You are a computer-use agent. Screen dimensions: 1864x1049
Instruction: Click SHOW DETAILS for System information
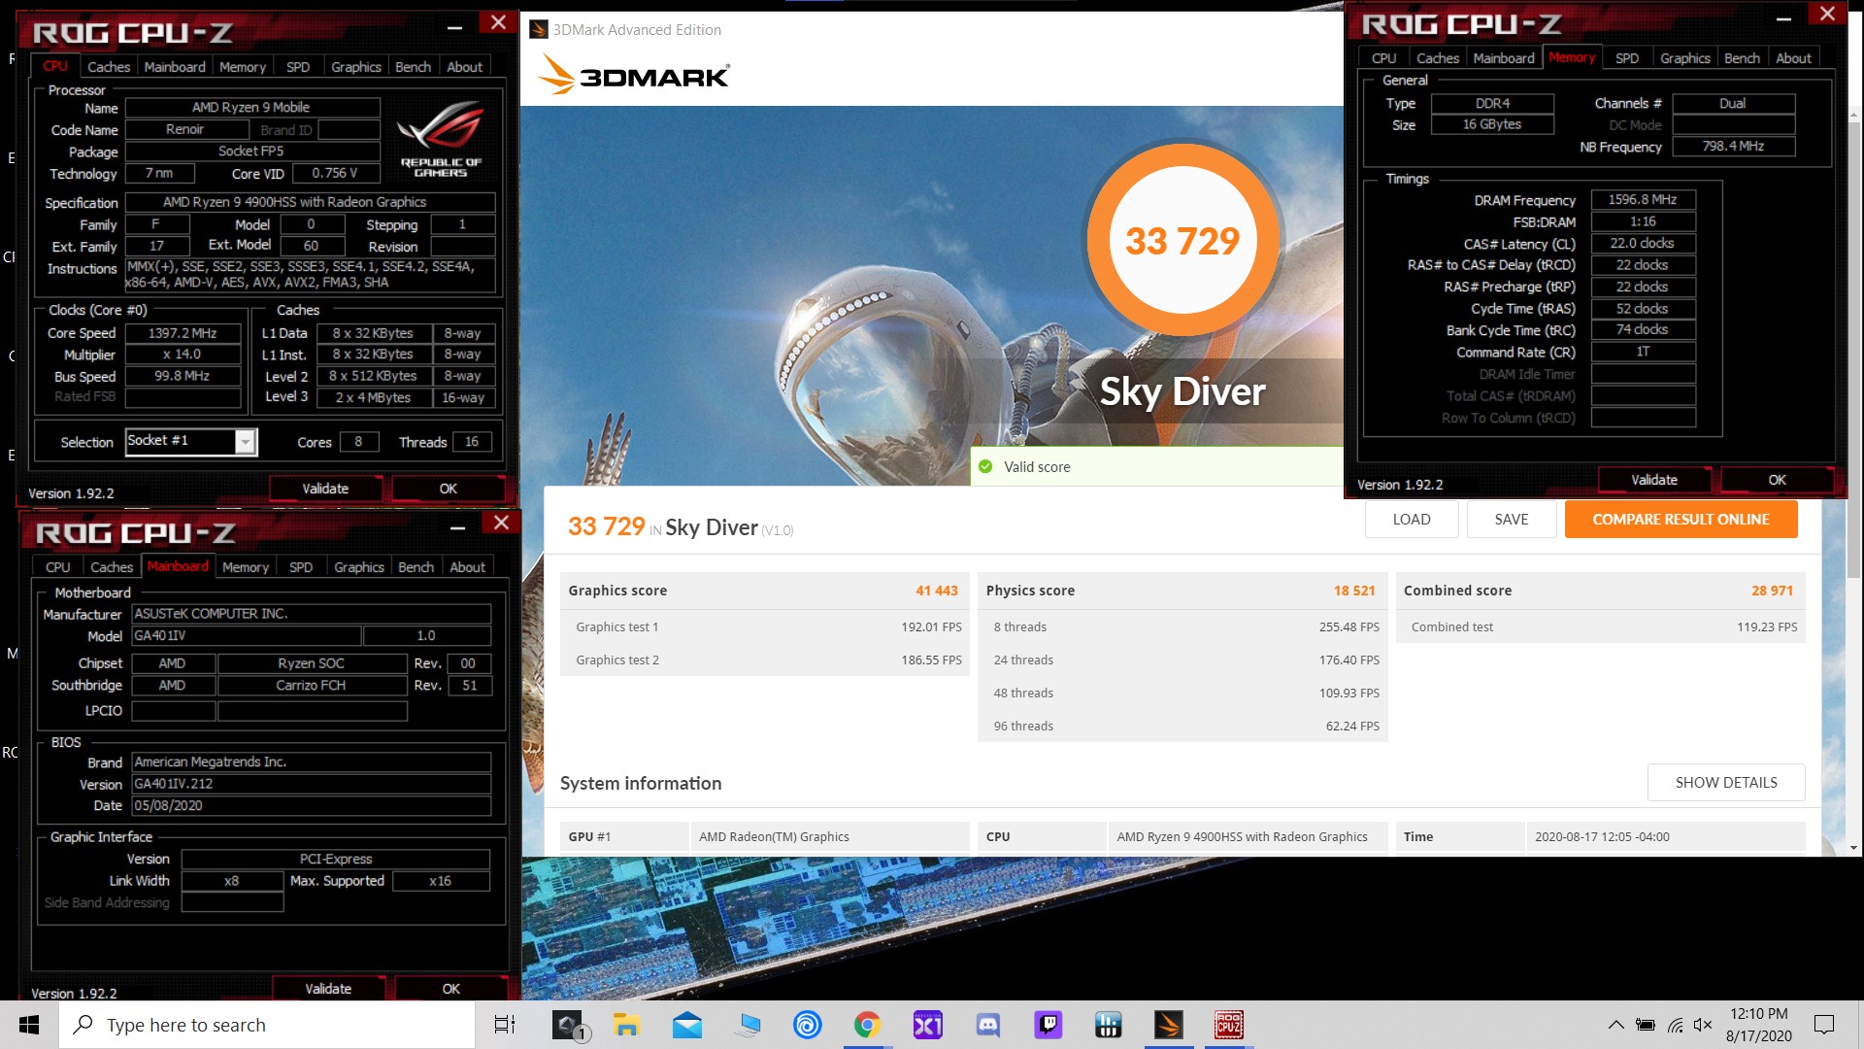1726,783
